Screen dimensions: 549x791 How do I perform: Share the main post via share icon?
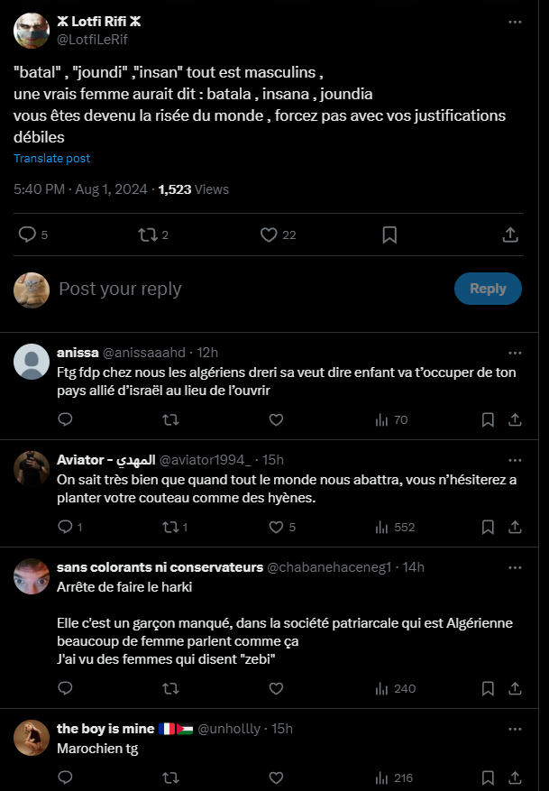pos(509,235)
